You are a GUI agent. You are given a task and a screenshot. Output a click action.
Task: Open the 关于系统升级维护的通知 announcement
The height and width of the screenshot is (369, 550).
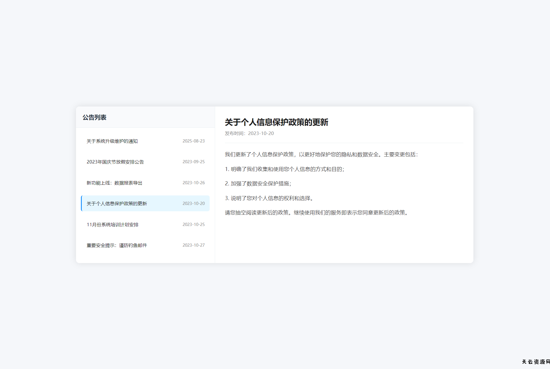[112, 141]
